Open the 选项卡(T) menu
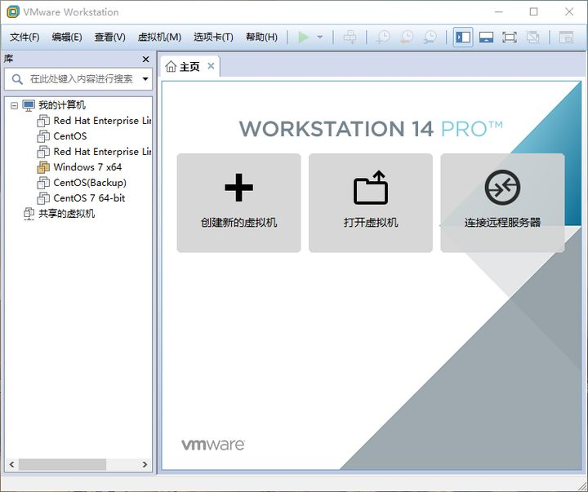The width and height of the screenshot is (588, 492). [213, 37]
